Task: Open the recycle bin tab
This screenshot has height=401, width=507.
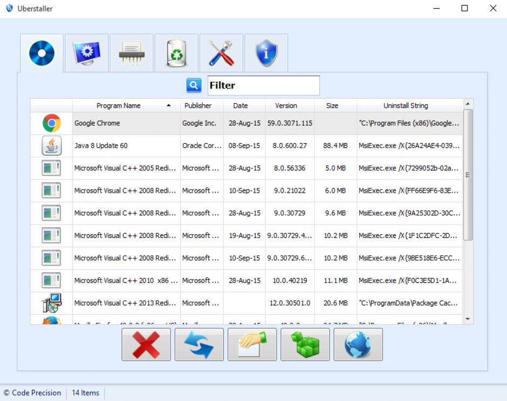Action: click(x=176, y=53)
